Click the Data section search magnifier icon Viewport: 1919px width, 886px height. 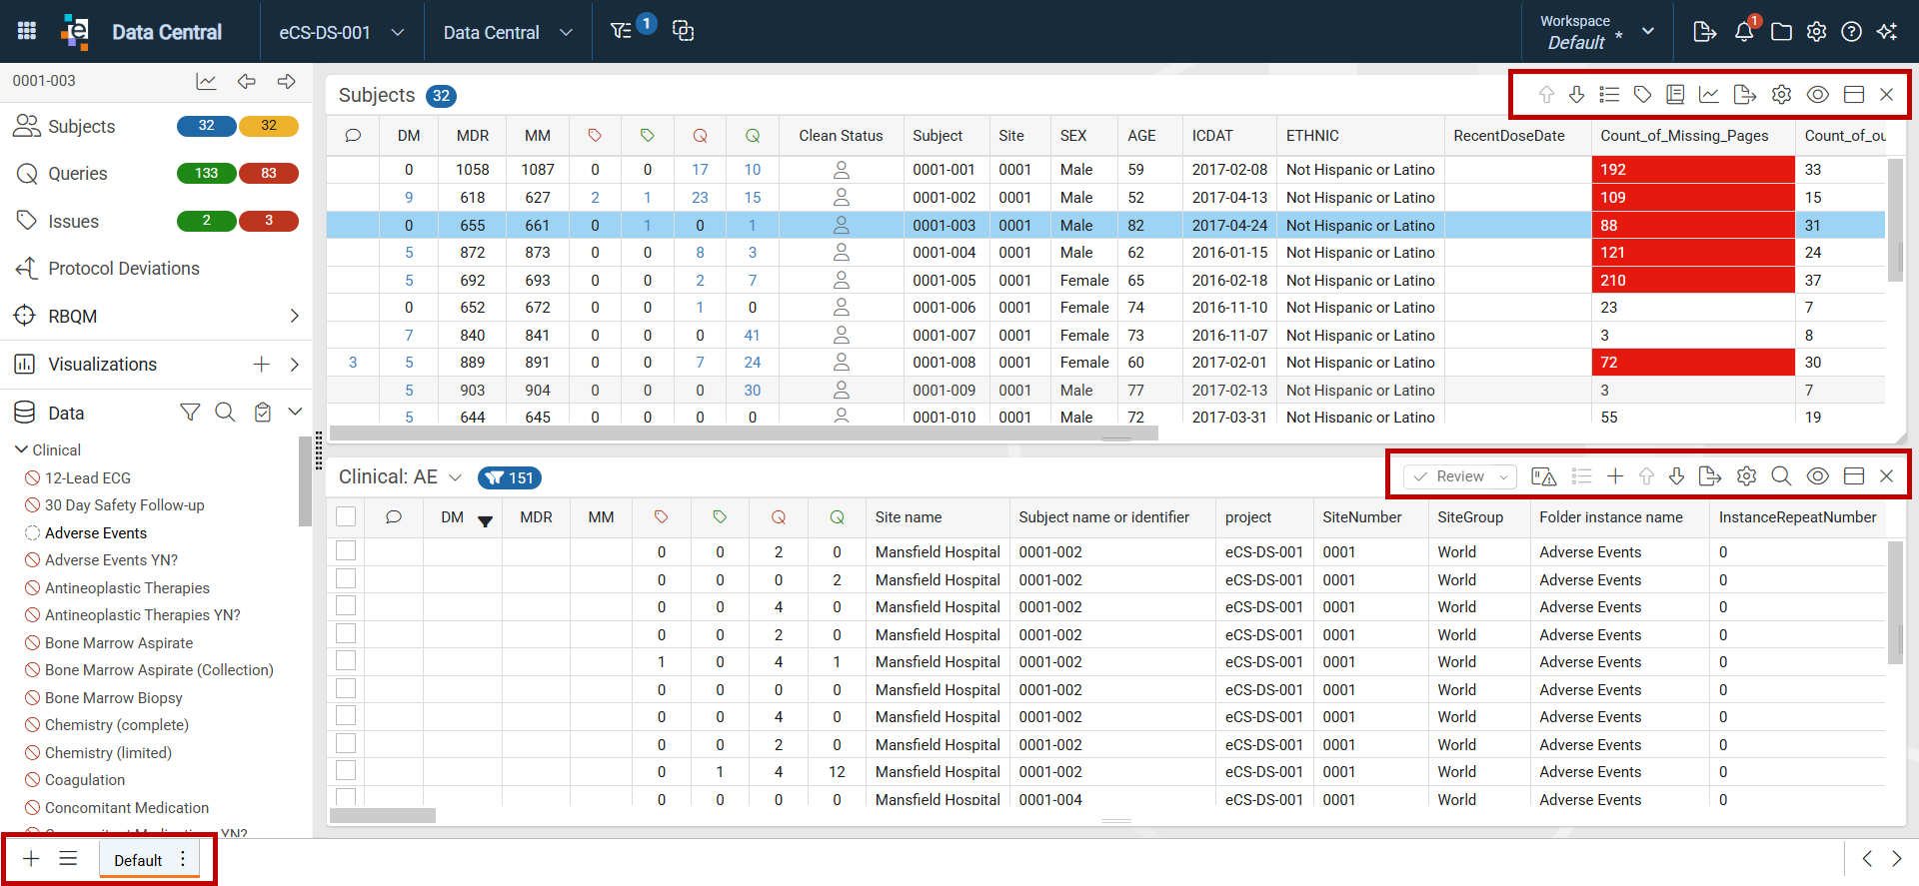click(x=225, y=412)
